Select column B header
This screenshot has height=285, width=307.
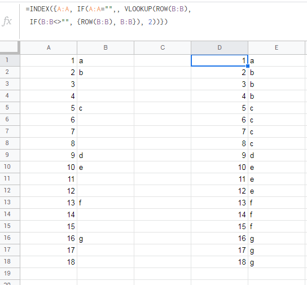click(x=106, y=47)
